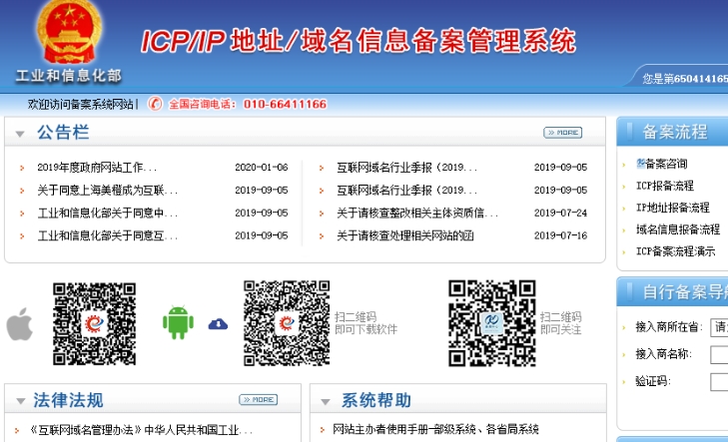The width and height of the screenshot is (728, 442).
Task: Click the 接入商名称 input field
Action: coord(718,354)
